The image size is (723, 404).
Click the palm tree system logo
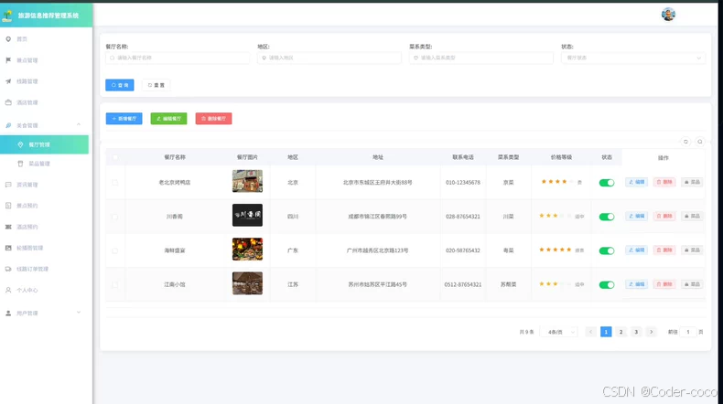click(x=7, y=16)
